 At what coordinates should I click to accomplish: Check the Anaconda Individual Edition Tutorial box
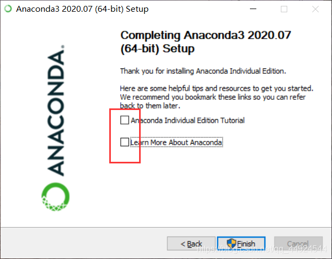[125, 120]
